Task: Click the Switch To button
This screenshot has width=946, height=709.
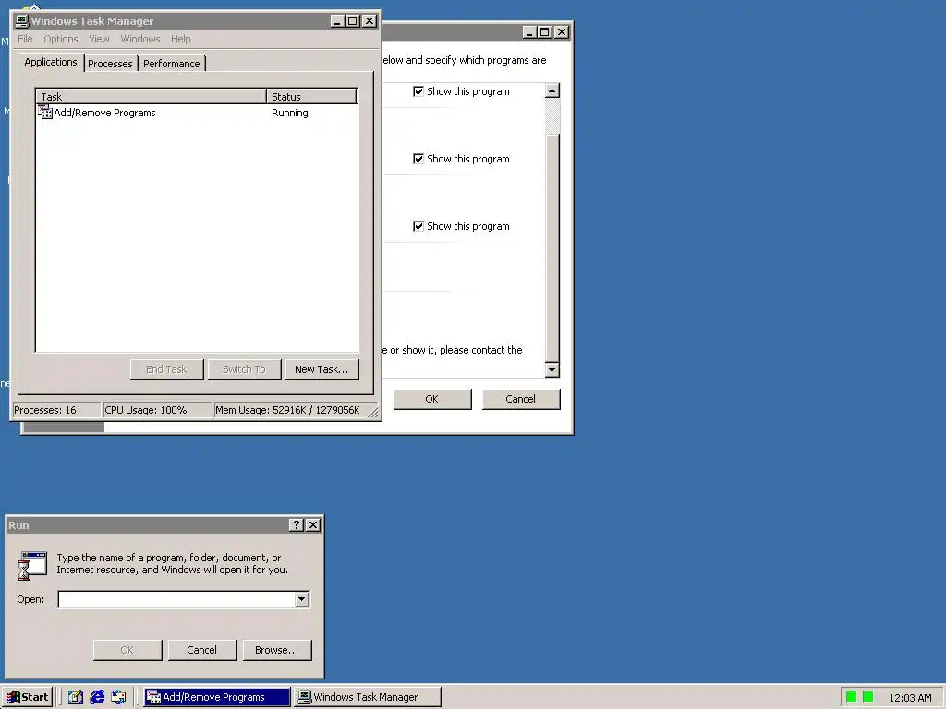Action: [244, 369]
